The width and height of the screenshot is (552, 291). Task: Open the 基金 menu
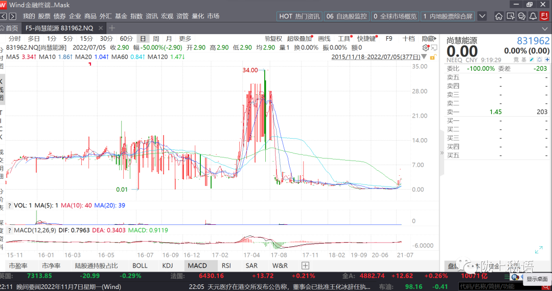(121, 16)
